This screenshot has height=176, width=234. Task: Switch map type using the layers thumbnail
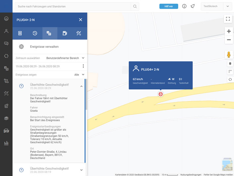click(227, 165)
